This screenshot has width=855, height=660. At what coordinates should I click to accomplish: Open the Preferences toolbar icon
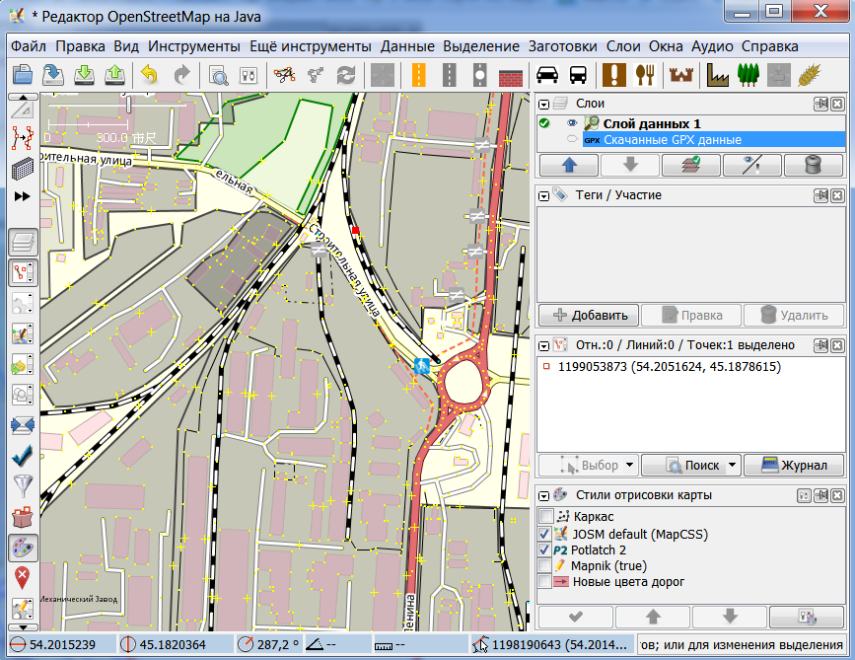tap(249, 75)
